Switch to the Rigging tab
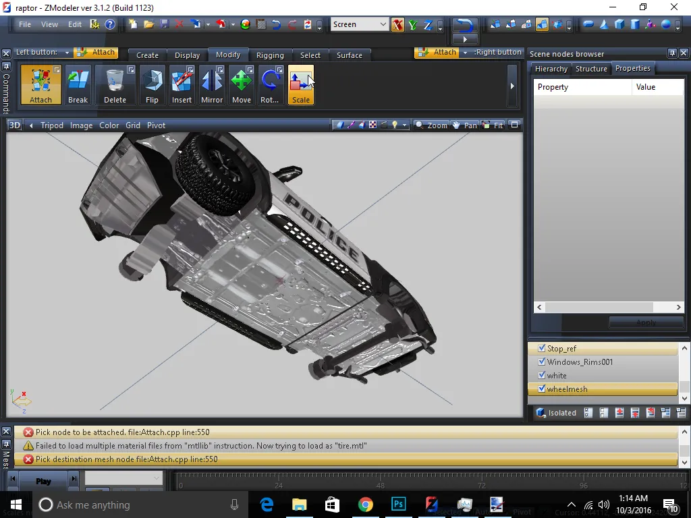691x518 pixels. coord(270,55)
